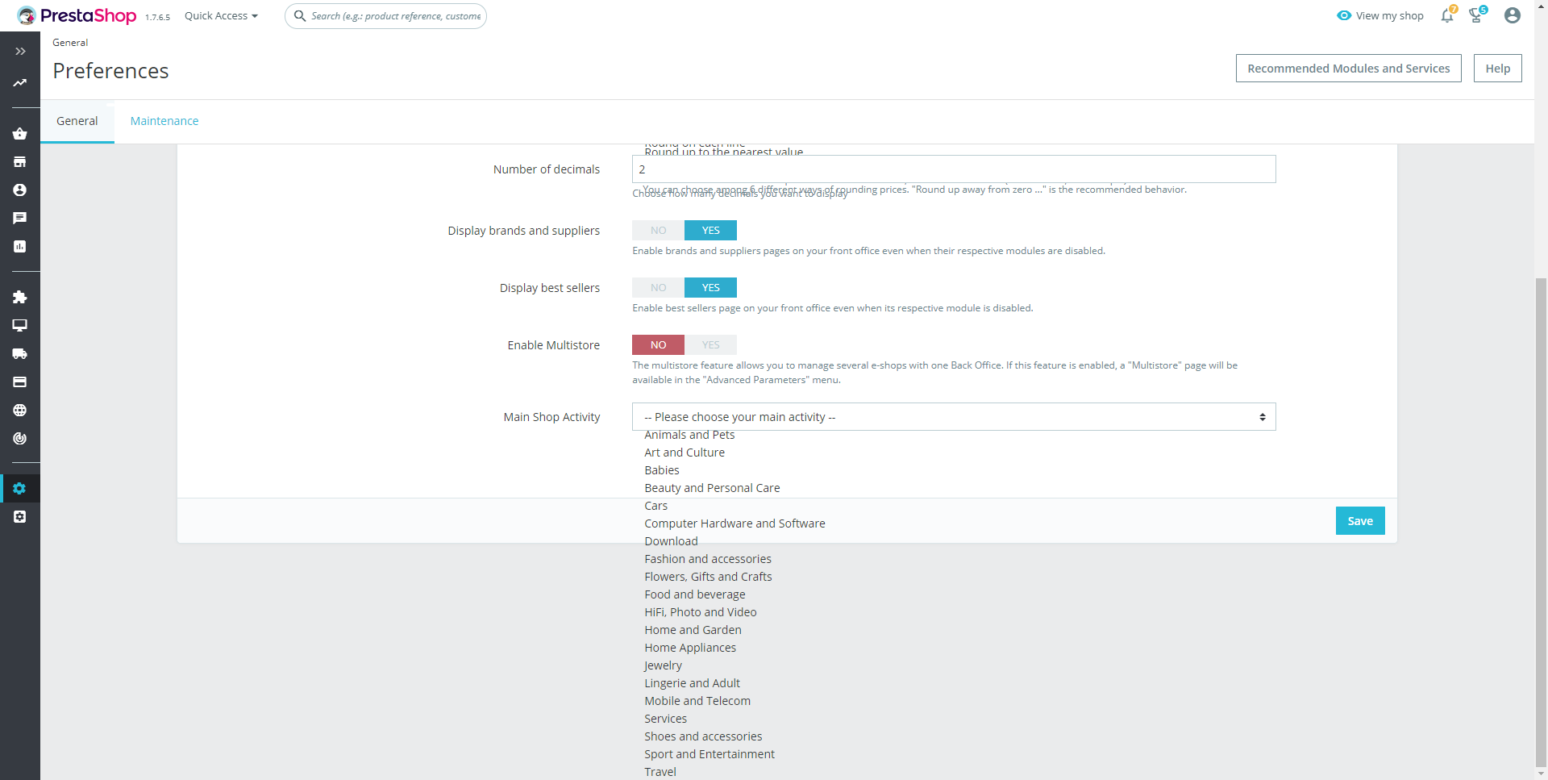Screen dimensions: 1548x780
Task: Choose Cars in activity list
Action: [x=655, y=506]
